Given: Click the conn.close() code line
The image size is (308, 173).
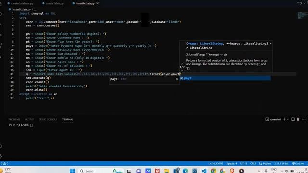Looking at the screenshot, I should (37, 90).
